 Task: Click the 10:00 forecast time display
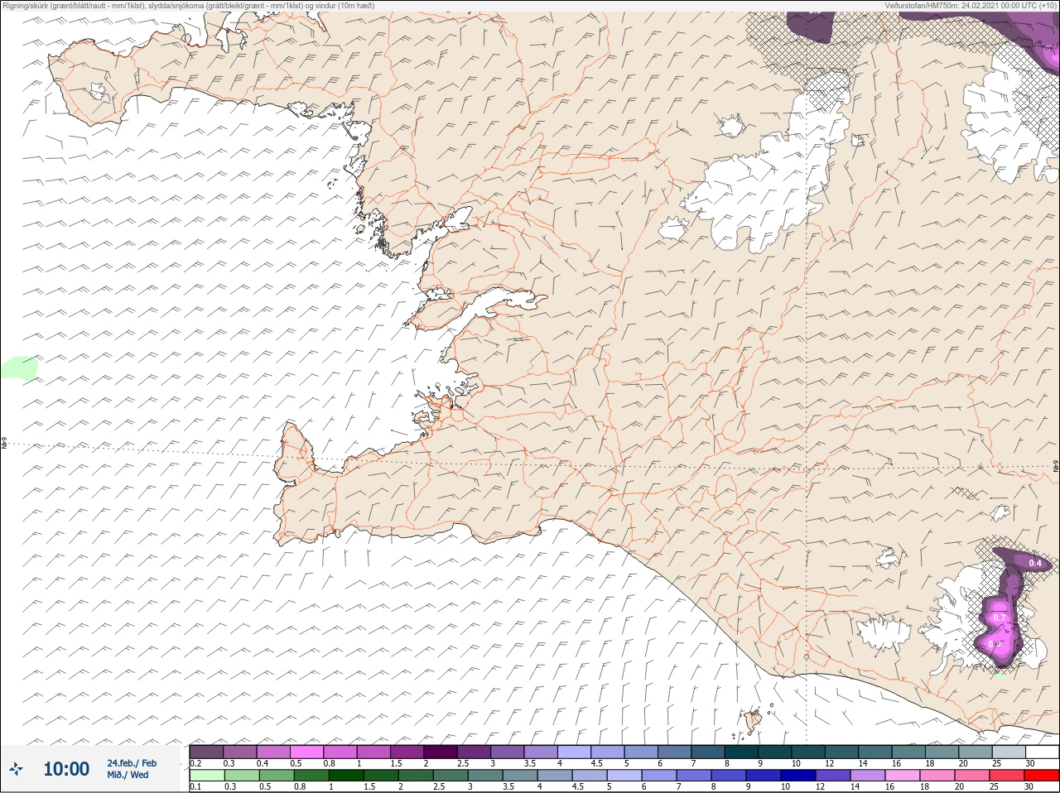coord(66,769)
